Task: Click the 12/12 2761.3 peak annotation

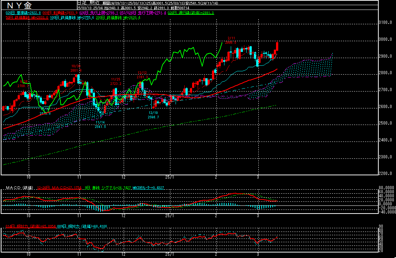Action: pos(142,75)
